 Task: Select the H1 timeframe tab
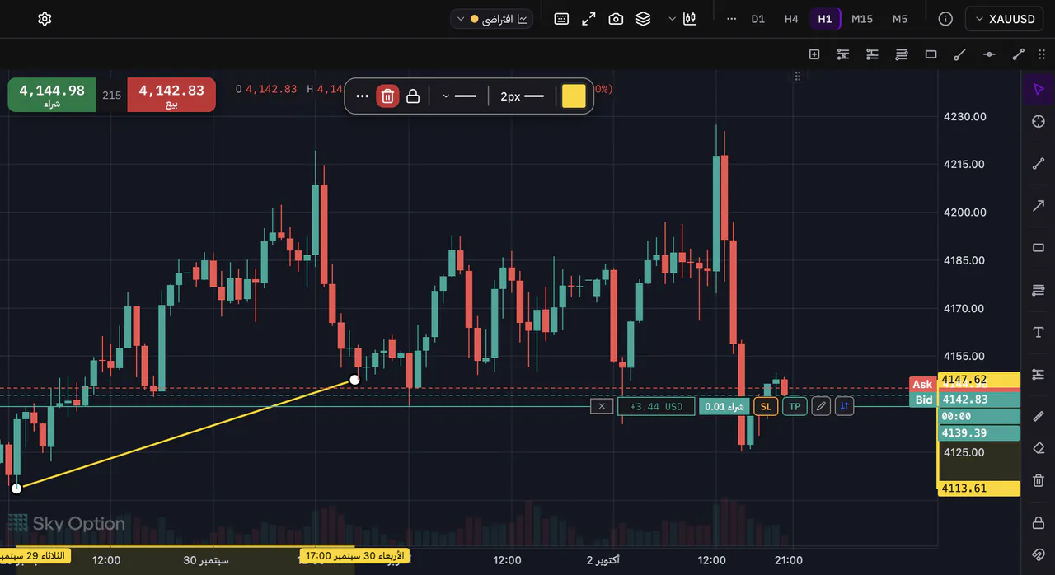pos(825,19)
